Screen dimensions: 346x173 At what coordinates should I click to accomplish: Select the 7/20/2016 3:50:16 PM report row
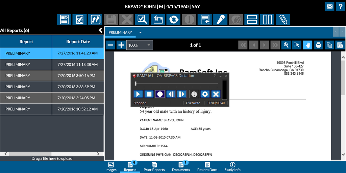click(x=52, y=76)
